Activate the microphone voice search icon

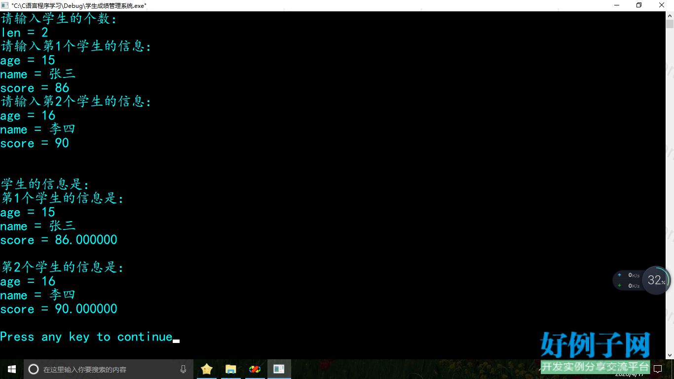tap(184, 369)
